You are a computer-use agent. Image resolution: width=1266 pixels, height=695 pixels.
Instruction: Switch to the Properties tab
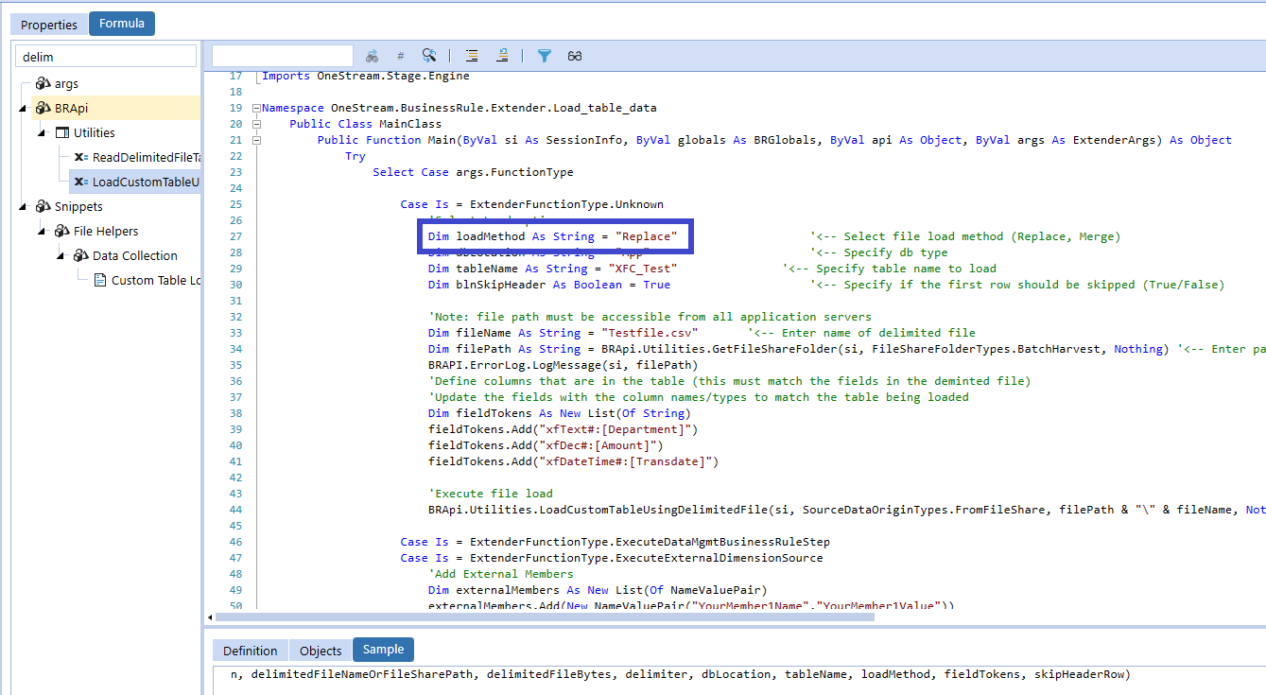48,24
